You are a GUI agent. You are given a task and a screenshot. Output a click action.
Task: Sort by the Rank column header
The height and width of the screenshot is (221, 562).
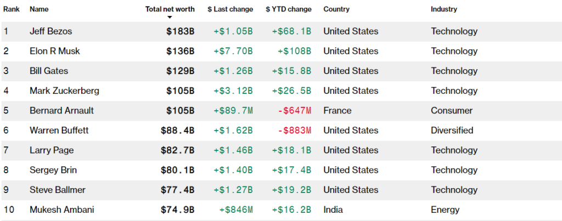pyautogui.click(x=12, y=9)
